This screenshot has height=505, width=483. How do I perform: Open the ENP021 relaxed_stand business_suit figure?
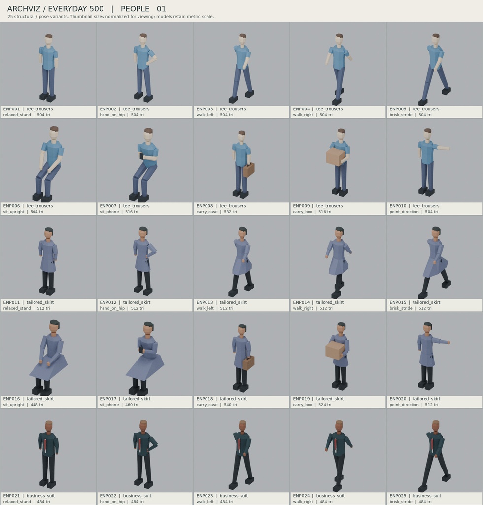[49, 454]
